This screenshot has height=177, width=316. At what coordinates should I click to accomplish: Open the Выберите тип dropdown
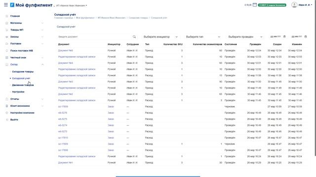point(203,37)
